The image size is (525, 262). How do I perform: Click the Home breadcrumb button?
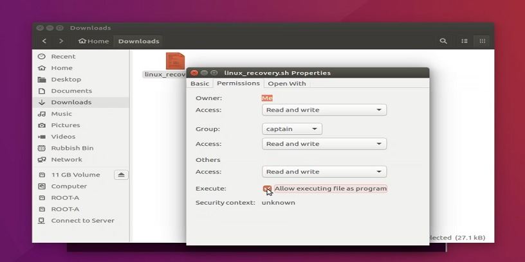(x=94, y=41)
